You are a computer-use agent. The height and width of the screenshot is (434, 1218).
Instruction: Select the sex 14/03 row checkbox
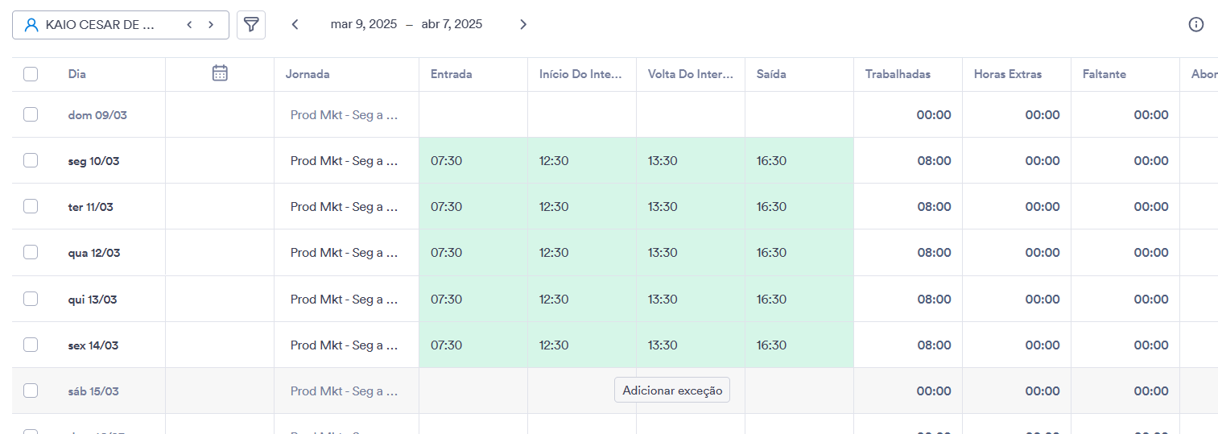pos(31,345)
